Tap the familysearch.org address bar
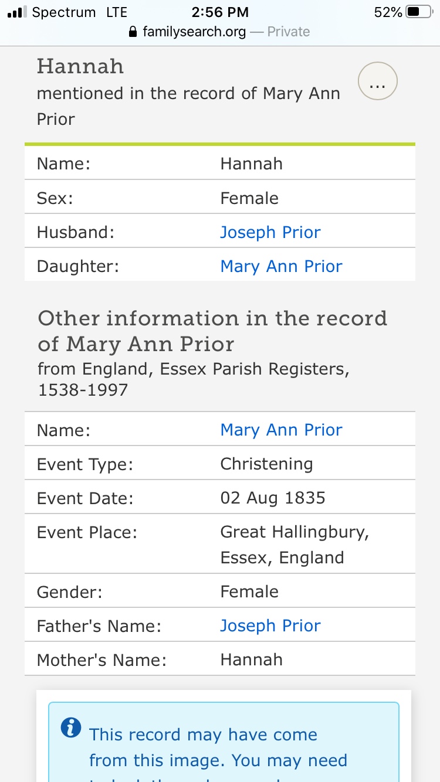Viewport: 440px width, 782px height. [x=194, y=32]
